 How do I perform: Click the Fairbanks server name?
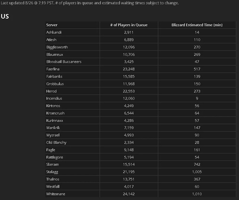click(54, 76)
